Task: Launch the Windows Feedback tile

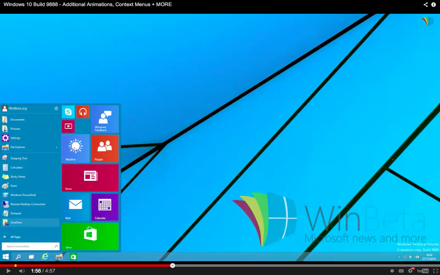Action: [105, 119]
